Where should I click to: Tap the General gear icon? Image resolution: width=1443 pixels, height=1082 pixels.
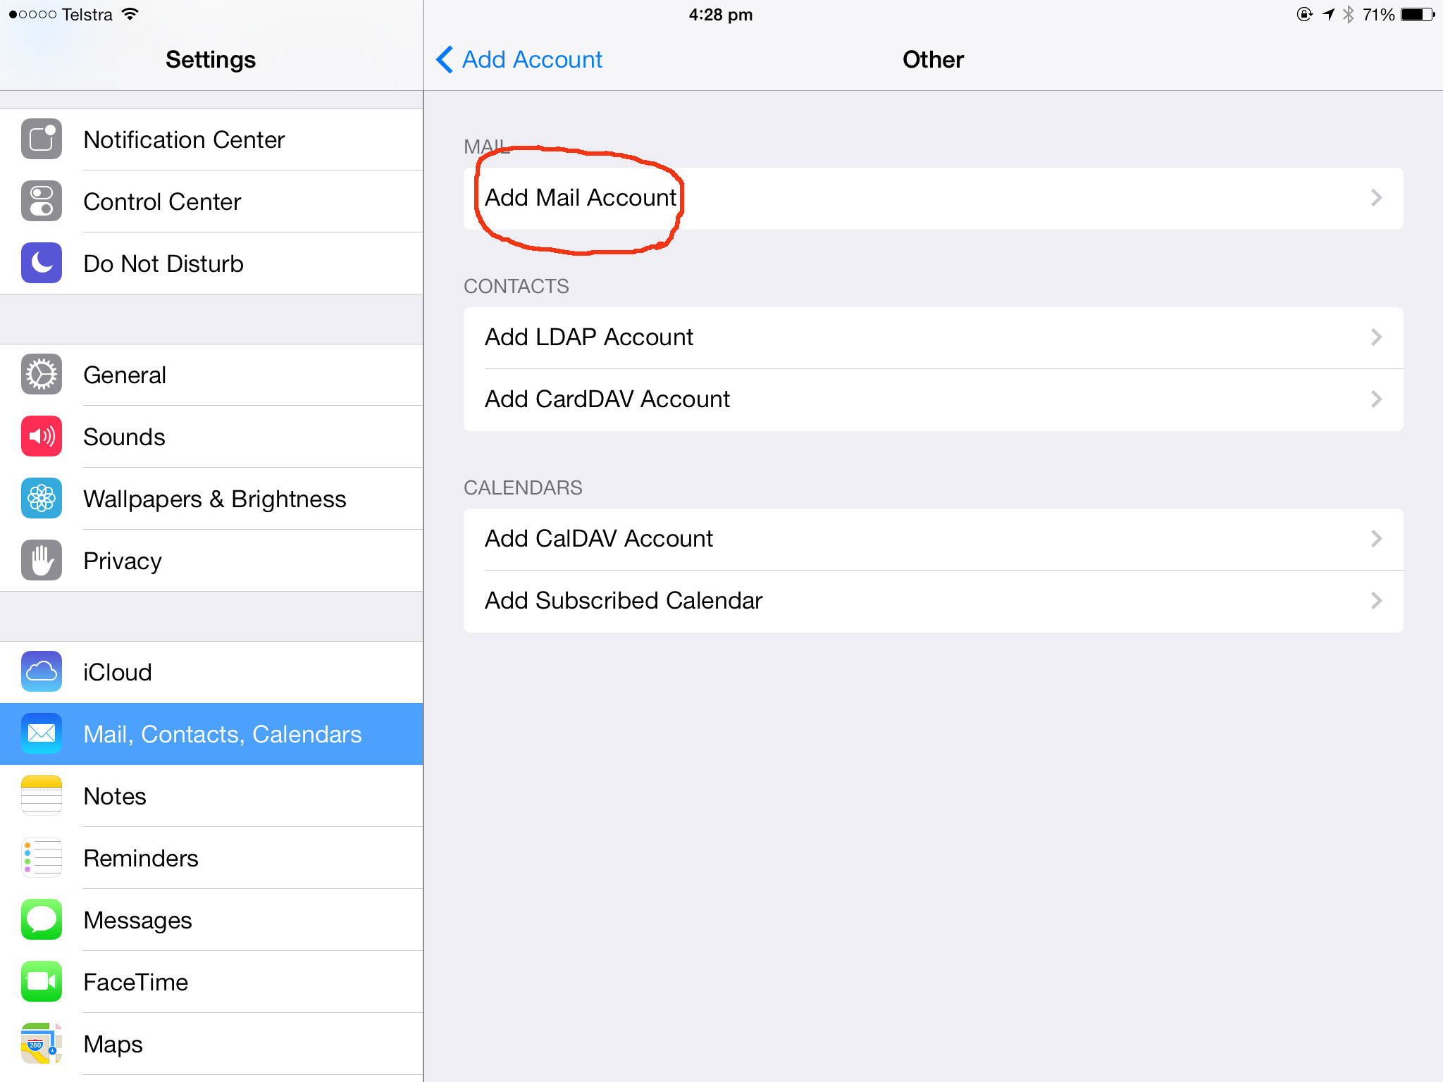click(x=42, y=374)
